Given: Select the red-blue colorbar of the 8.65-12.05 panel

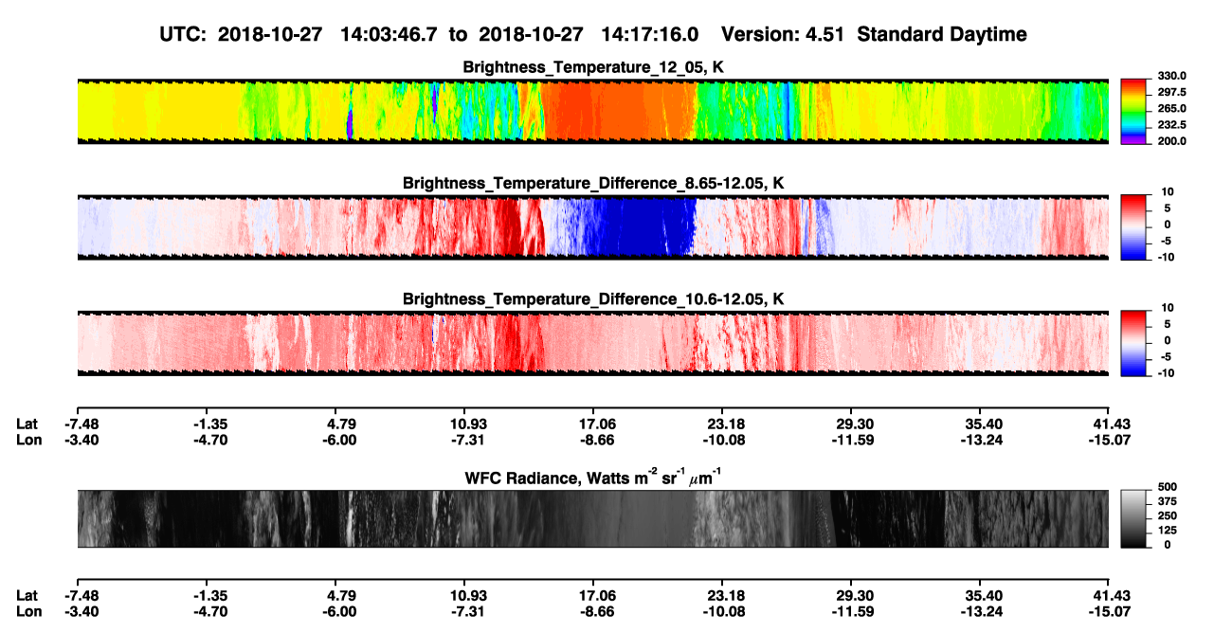Looking at the screenshot, I should [x=1133, y=227].
